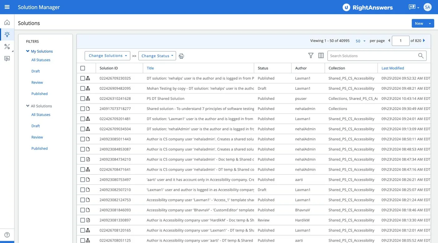Click title 'PS DT Shared Solution'
Viewport: 438px width, 243px height.
[166, 99]
